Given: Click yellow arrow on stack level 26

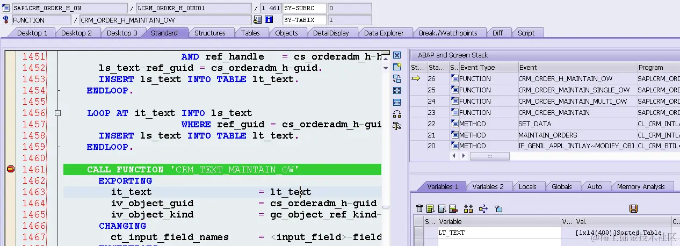Looking at the screenshot, I should [x=416, y=78].
